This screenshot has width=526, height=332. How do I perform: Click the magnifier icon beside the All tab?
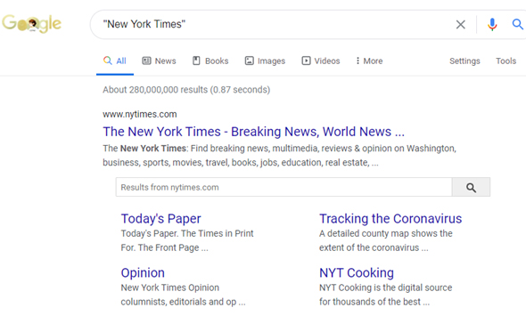[107, 61]
